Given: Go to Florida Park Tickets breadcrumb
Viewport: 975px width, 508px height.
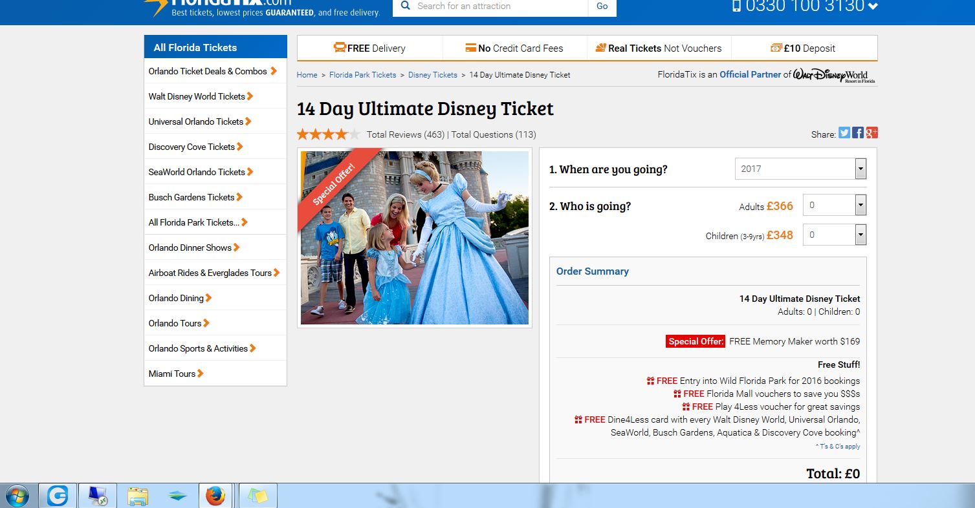Looking at the screenshot, I should pyautogui.click(x=363, y=75).
